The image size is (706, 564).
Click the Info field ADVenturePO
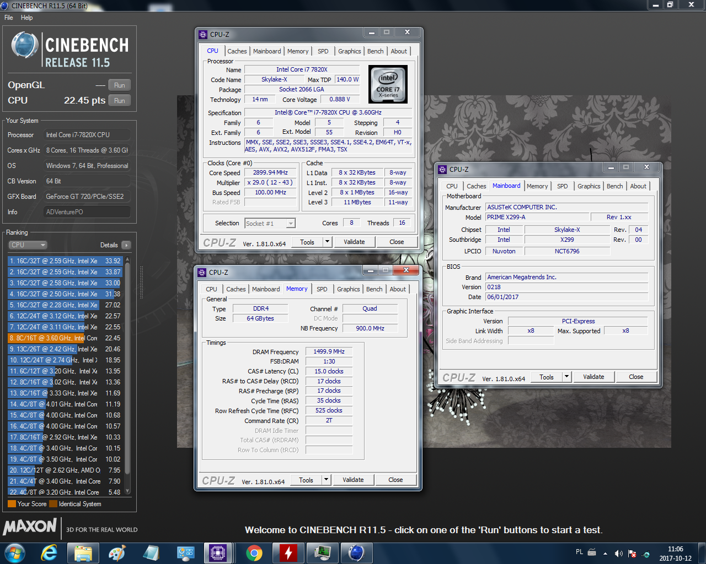[87, 212]
